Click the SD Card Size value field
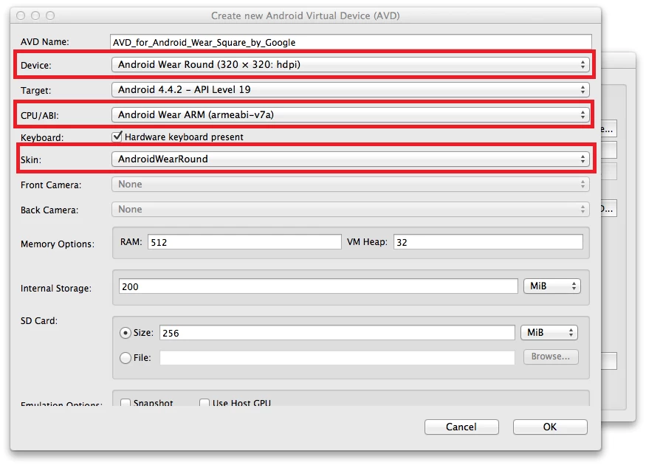This screenshot has width=646, height=465. click(337, 333)
